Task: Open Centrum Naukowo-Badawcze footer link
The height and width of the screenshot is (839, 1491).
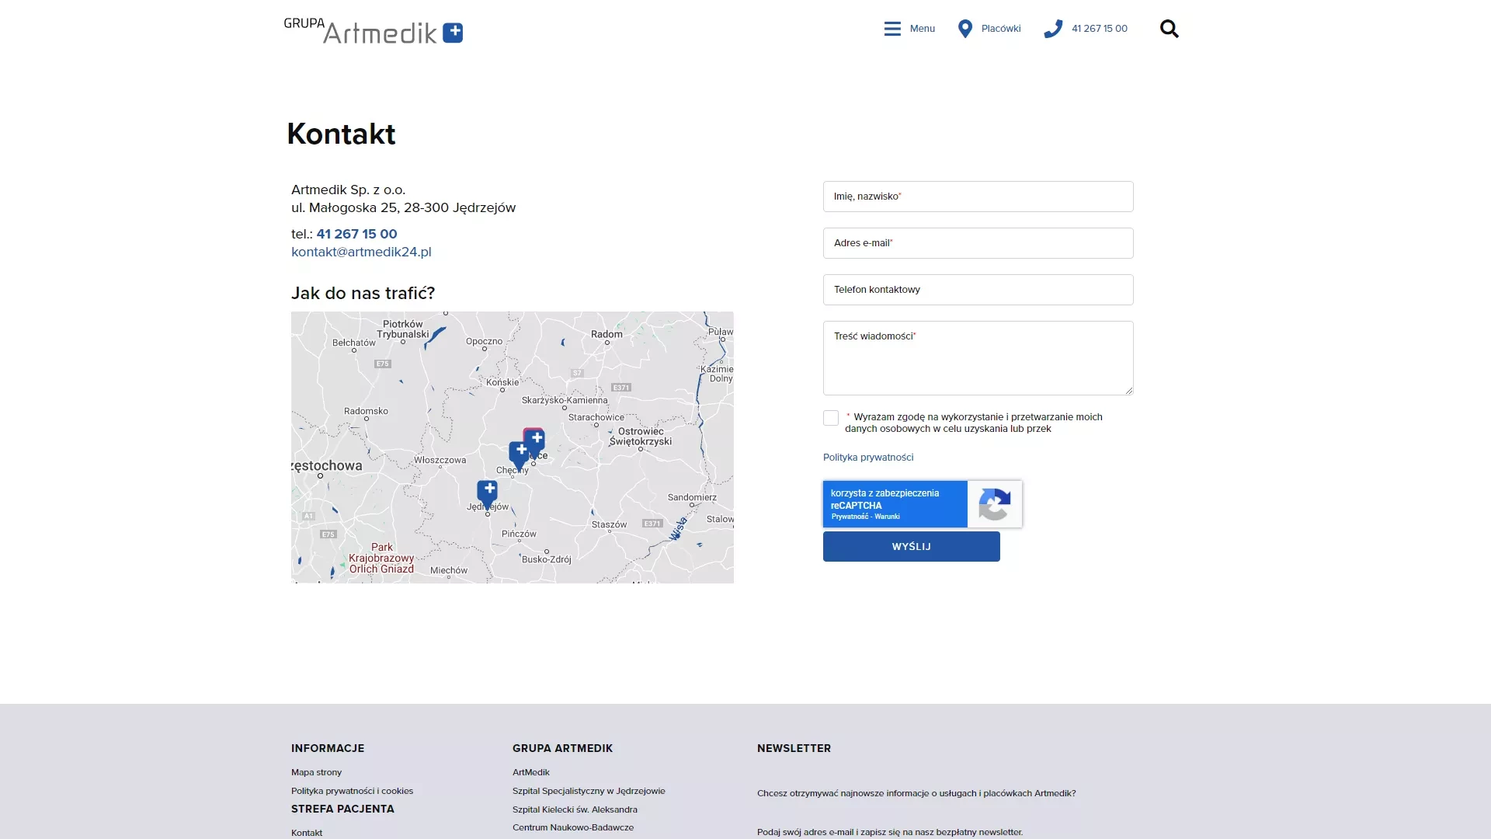Action: coord(573,827)
